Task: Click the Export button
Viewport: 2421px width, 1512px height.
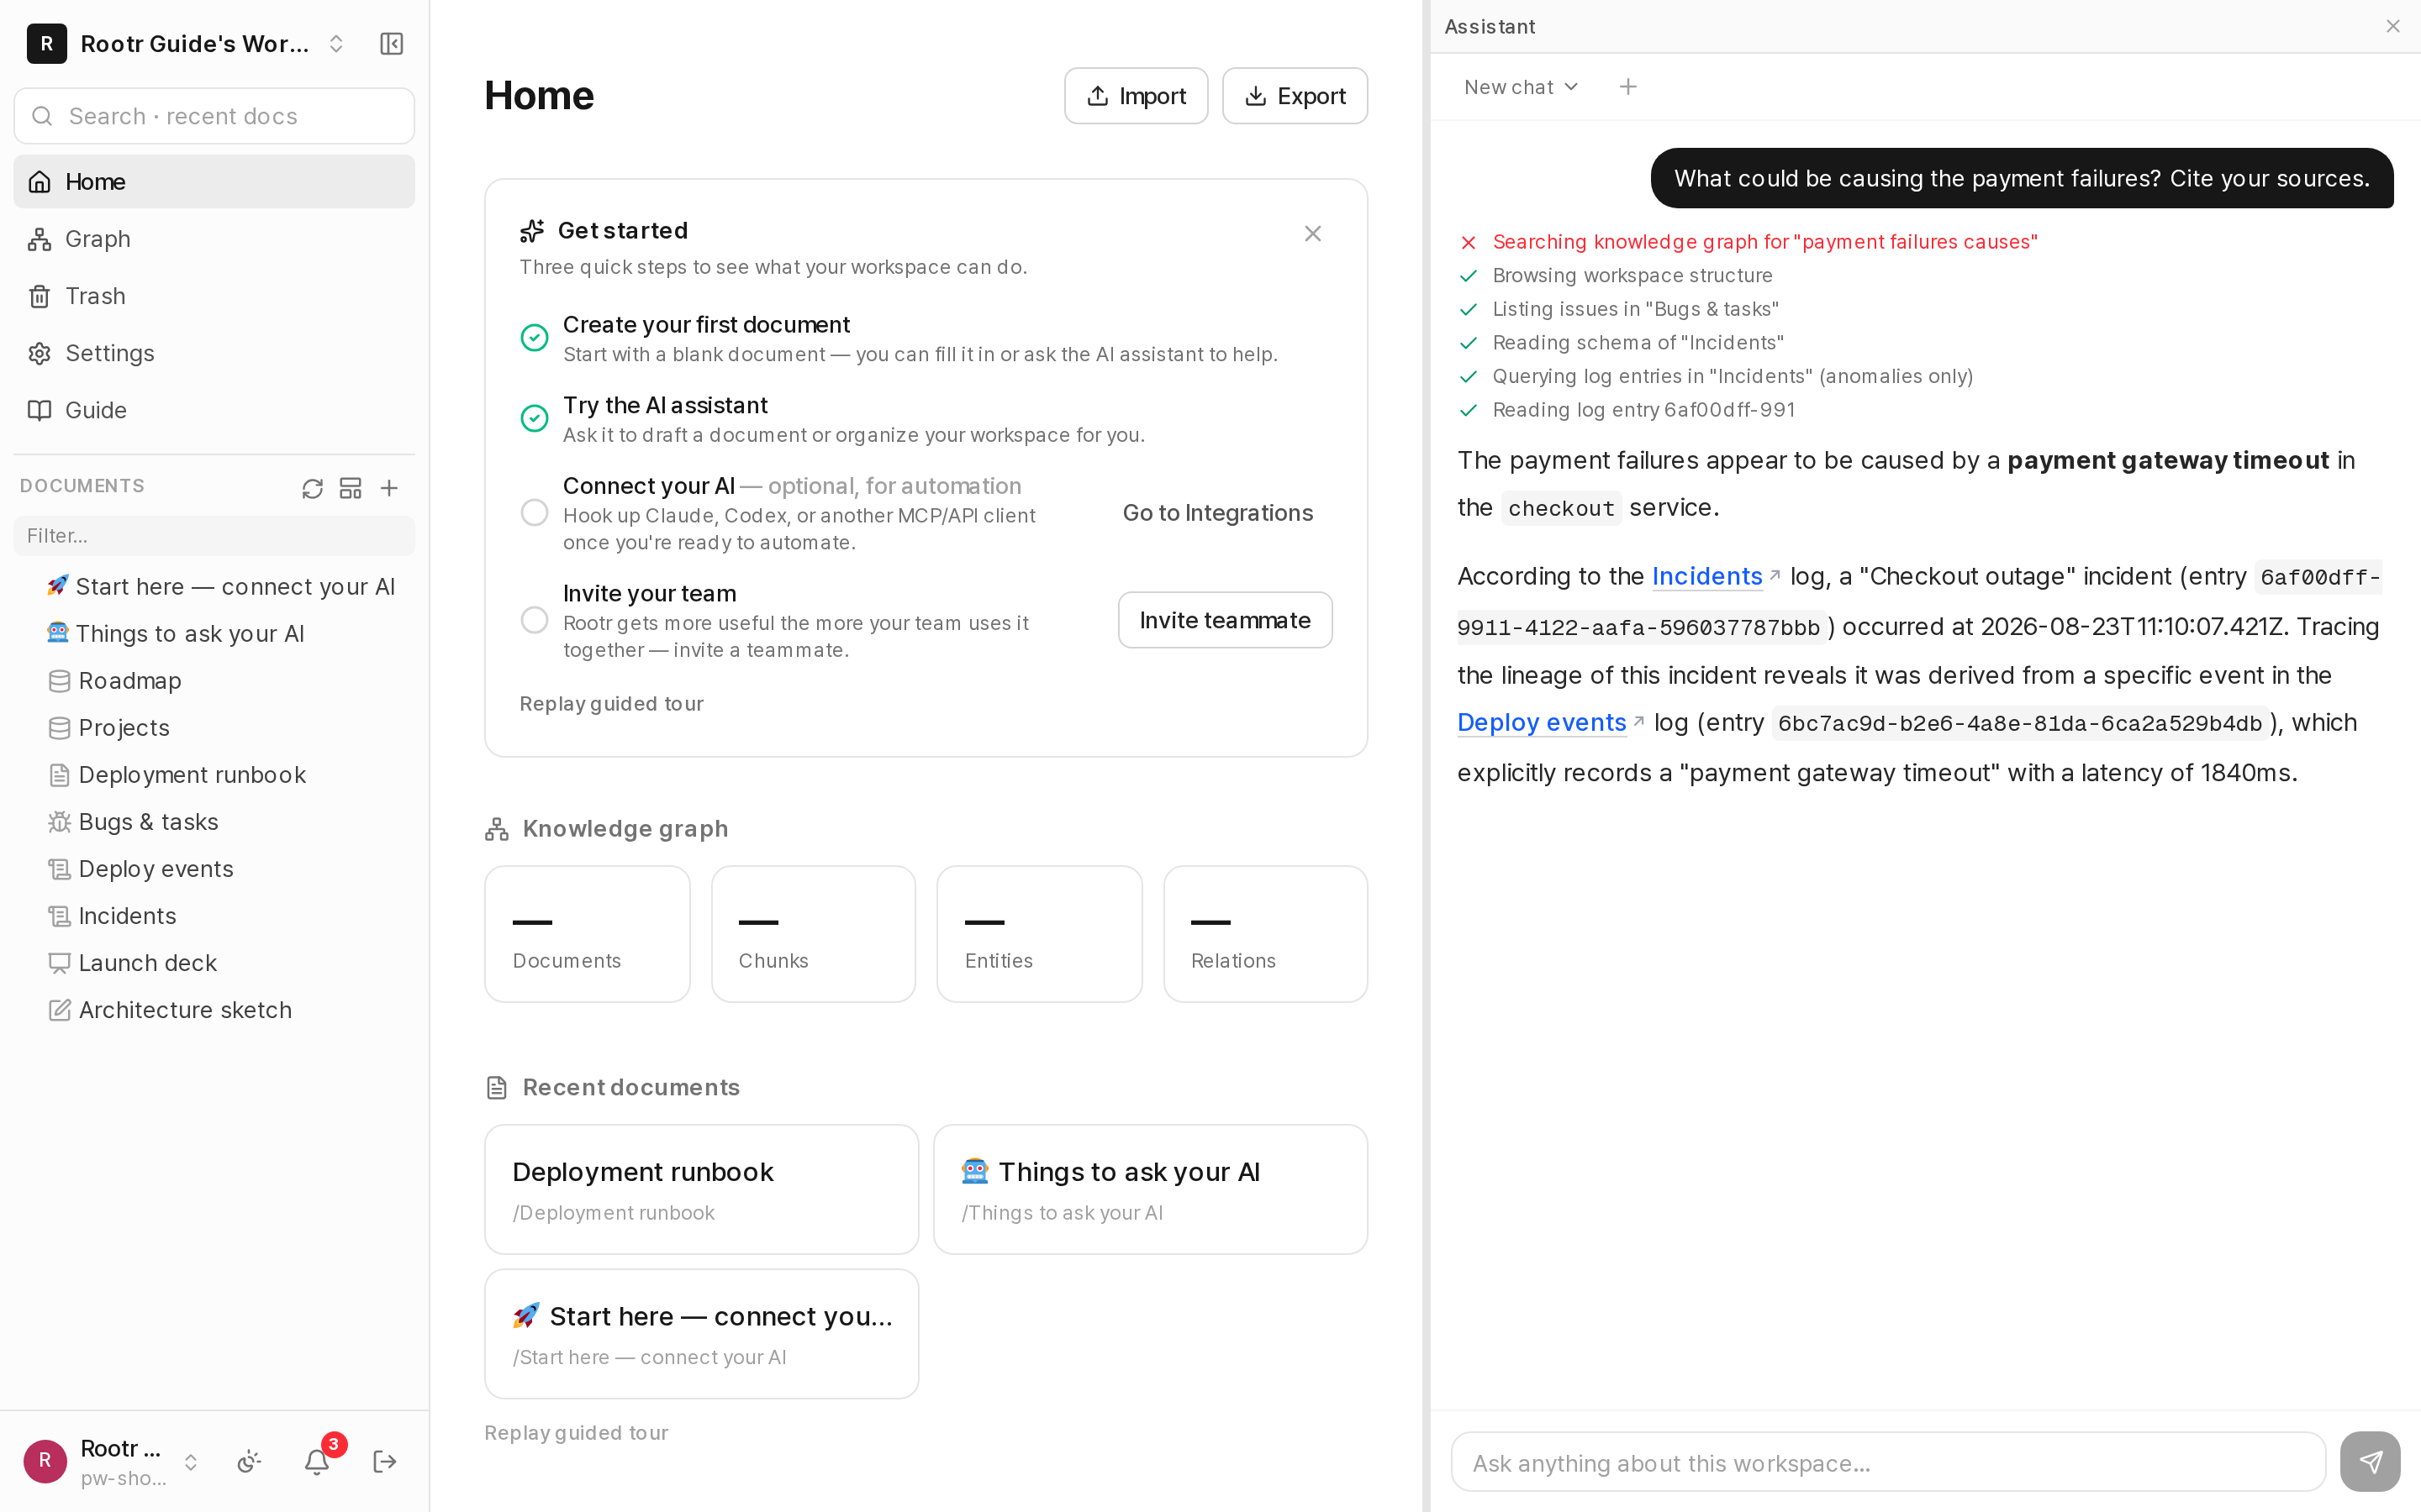Action: pyautogui.click(x=1295, y=96)
